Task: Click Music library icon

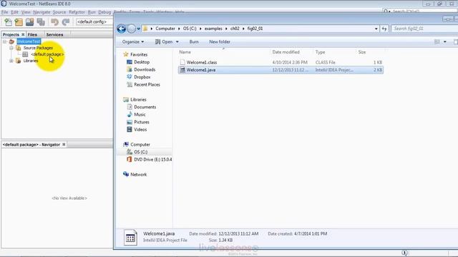Action: click(130, 114)
